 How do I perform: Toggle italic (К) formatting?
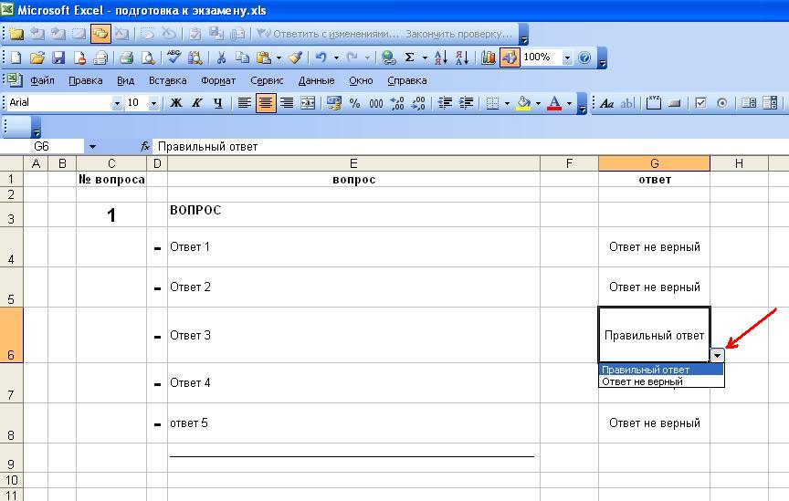[197, 103]
